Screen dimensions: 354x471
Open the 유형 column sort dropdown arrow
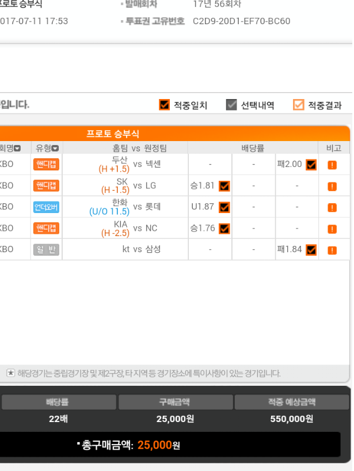[55, 149]
